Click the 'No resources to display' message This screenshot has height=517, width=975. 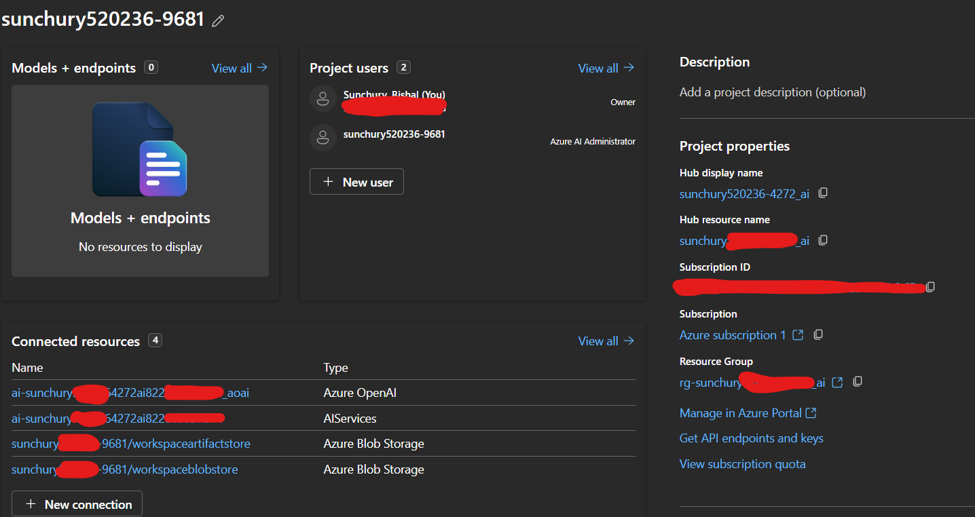141,247
